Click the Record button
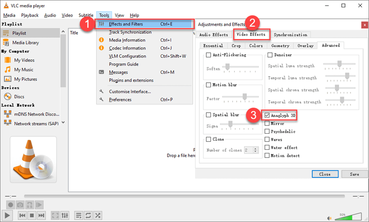Image resolution: width=369 pixels, height=222 pixels. (x=10, y=205)
